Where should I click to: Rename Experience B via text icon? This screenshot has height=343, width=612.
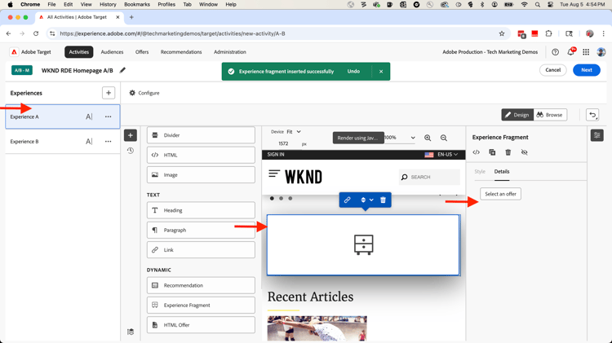click(89, 142)
